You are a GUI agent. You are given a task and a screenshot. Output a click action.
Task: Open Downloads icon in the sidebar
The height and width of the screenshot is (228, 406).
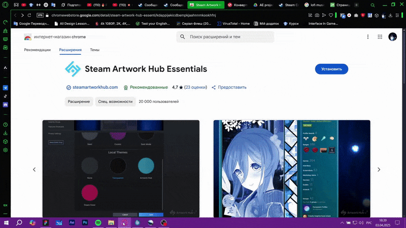click(5, 133)
